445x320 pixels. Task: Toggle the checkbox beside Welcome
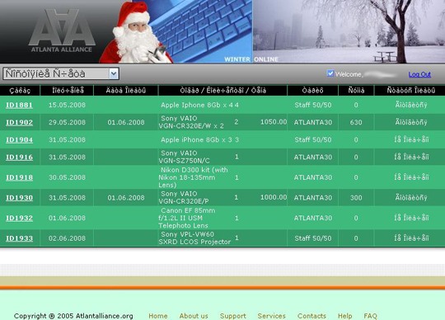pos(330,73)
